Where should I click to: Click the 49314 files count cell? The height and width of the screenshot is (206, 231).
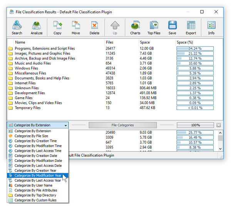[x=110, y=68]
